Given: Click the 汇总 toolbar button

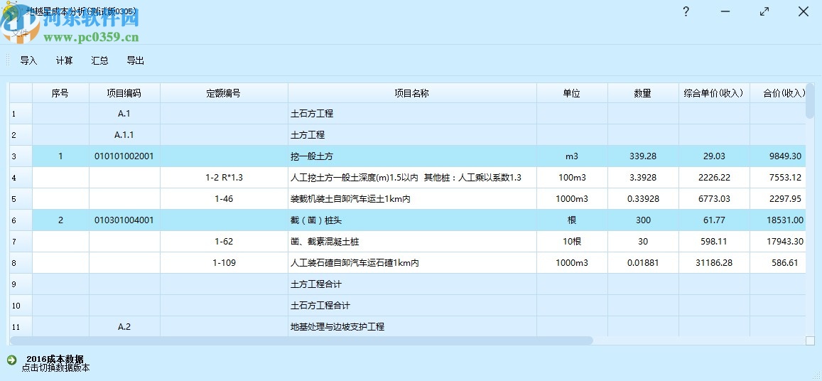Looking at the screenshot, I should 99,60.
